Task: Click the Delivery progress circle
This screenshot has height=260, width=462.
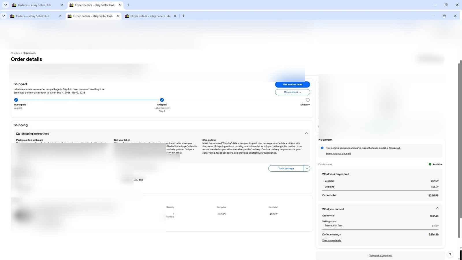Action: (x=308, y=100)
